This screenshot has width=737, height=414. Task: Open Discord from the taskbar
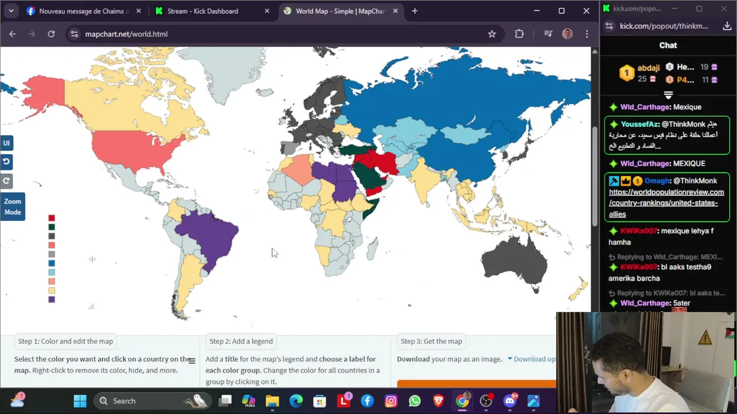[510, 401]
